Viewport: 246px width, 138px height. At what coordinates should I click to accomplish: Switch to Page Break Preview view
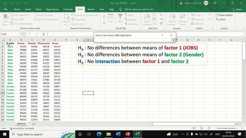(209, 128)
